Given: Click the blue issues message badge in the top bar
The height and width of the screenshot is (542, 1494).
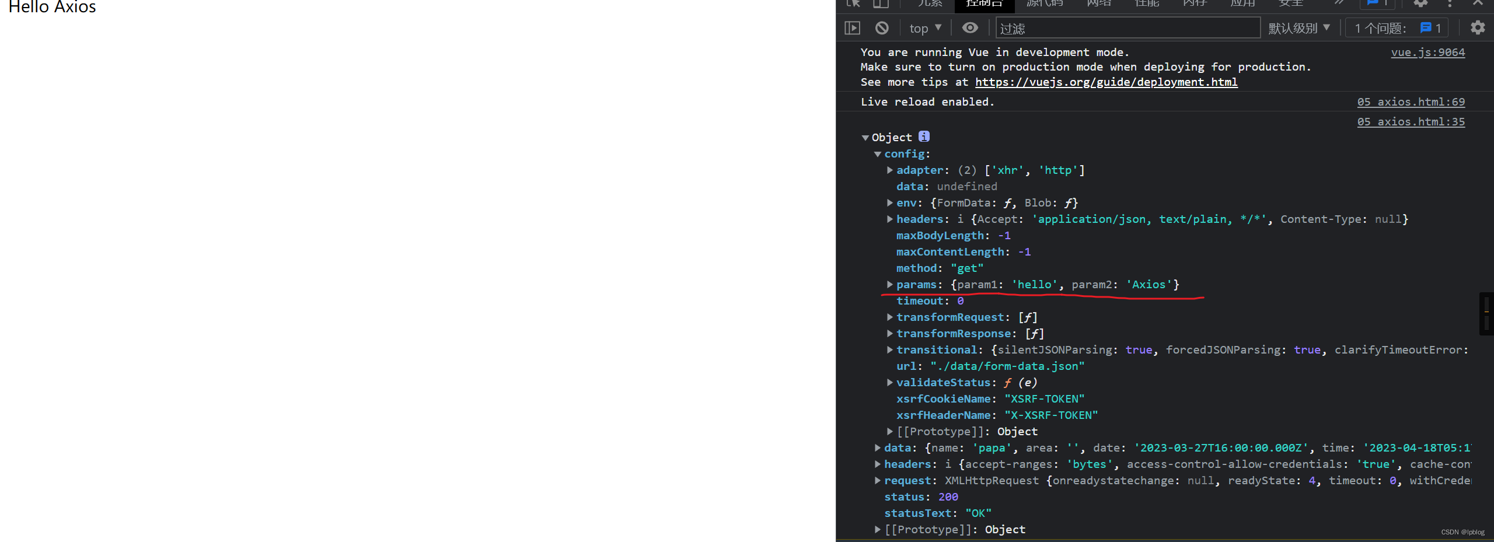Looking at the screenshot, I should click(1377, 3).
